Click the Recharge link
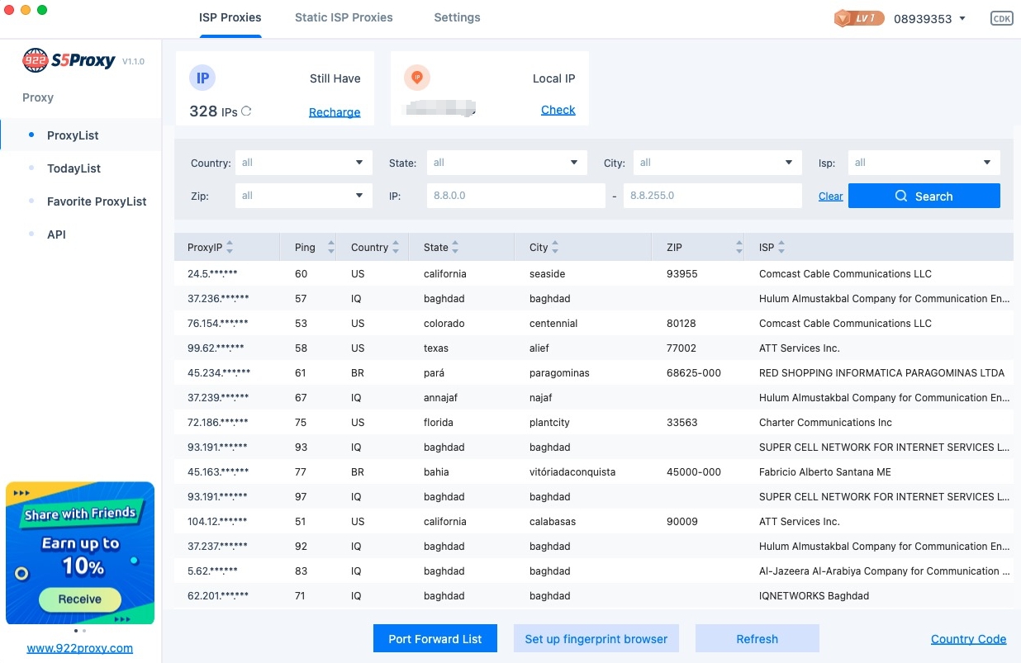 (335, 112)
